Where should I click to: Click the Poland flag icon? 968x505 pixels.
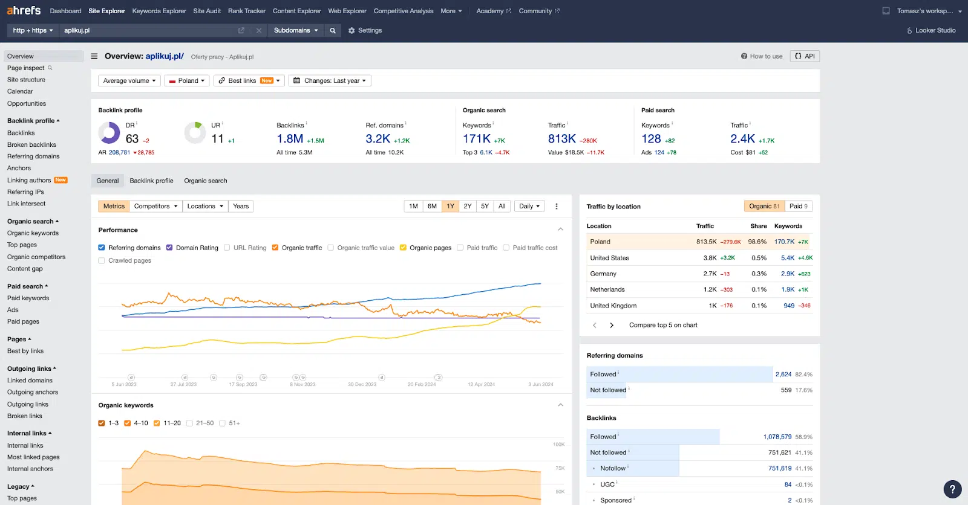[172, 81]
